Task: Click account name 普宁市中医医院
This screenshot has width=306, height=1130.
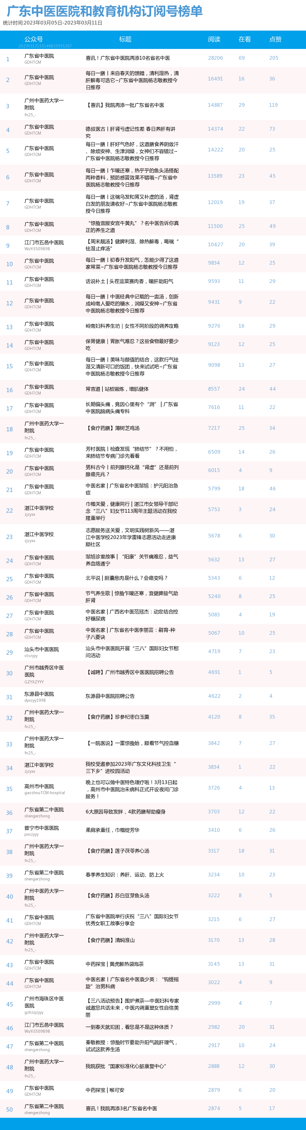Action: click(x=41, y=828)
